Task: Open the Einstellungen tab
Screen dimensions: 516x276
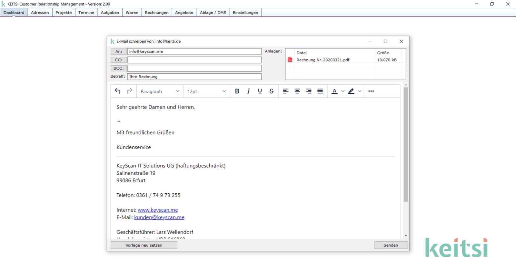Action: tap(245, 13)
